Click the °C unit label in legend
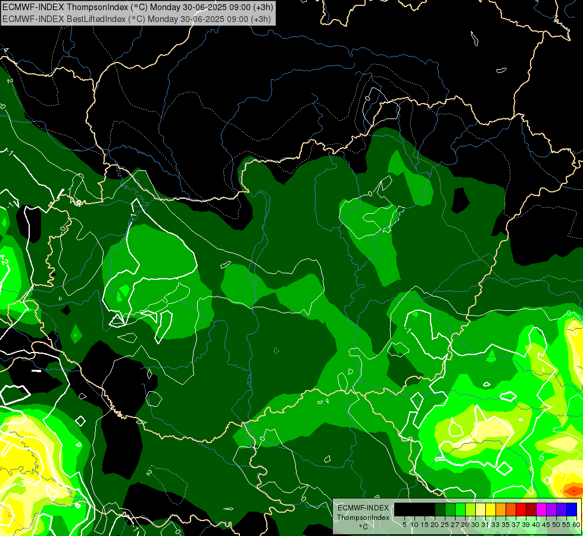This screenshot has width=583, height=536. click(364, 527)
